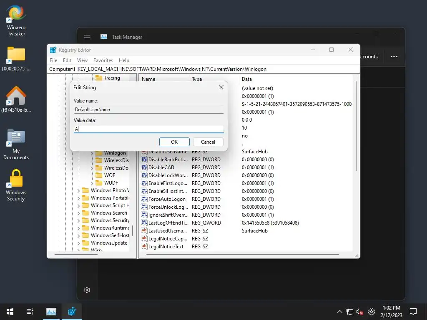Cancel the Edit String dialog
Viewport: 427px width, 320px height.
coord(208,142)
